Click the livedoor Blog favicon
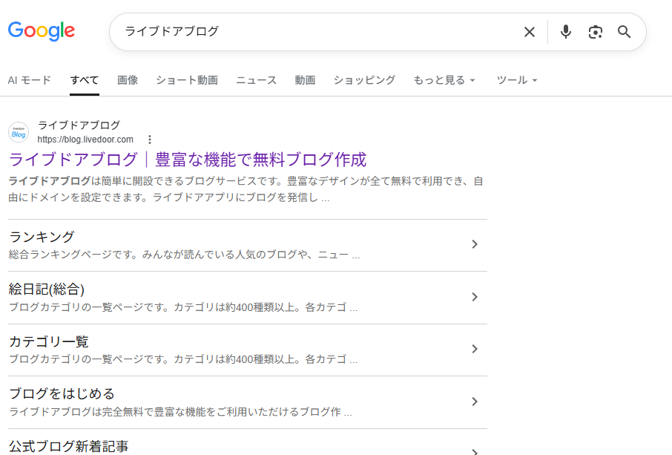The height and width of the screenshot is (455, 672). (x=19, y=132)
